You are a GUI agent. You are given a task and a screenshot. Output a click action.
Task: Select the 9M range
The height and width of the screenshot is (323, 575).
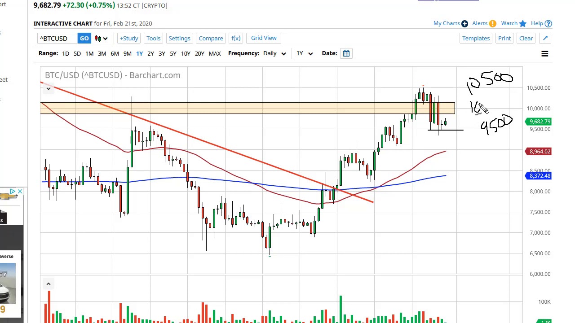[x=127, y=53]
